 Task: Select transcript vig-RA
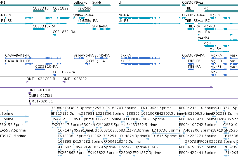coord(216,49)
